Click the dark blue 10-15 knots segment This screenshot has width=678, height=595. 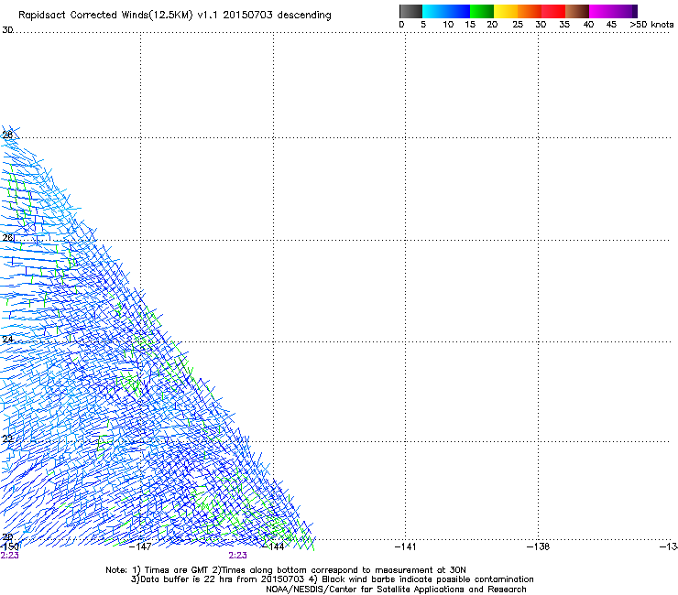(458, 11)
